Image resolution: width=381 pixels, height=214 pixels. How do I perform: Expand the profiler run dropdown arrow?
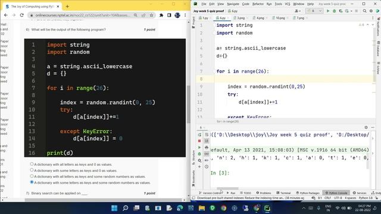click(x=351, y=11)
